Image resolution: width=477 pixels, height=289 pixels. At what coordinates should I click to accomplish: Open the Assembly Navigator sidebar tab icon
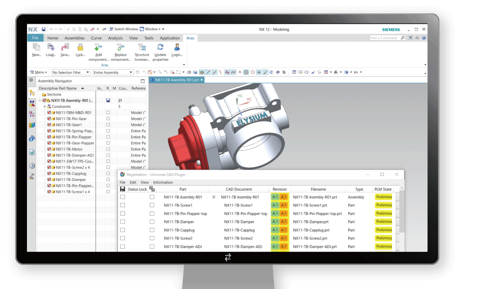coord(32,93)
